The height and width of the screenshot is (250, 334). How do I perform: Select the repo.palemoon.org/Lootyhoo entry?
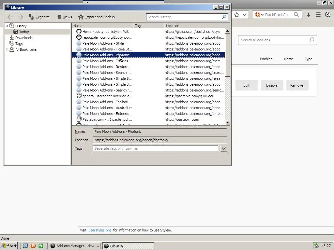[148, 37]
